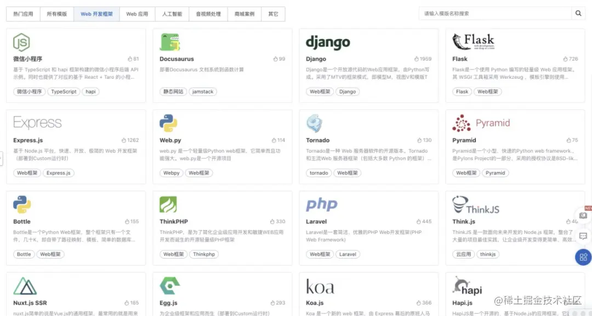Viewport: 592px width, 316px height.
Task: Click the Nuxt.js mountain logo
Action: (x=25, y=286)
